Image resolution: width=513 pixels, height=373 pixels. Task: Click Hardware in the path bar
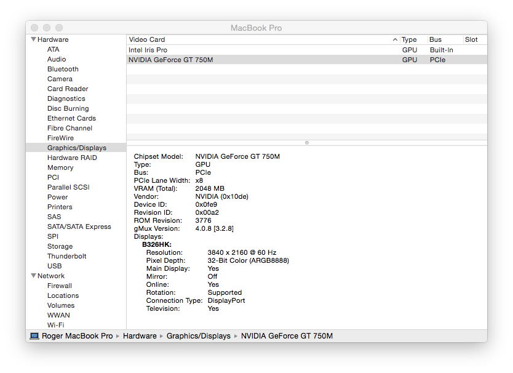pos(140,336)
